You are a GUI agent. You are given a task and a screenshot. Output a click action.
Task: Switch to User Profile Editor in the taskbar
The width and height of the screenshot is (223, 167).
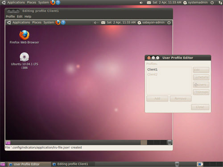(x=29, y=164)
